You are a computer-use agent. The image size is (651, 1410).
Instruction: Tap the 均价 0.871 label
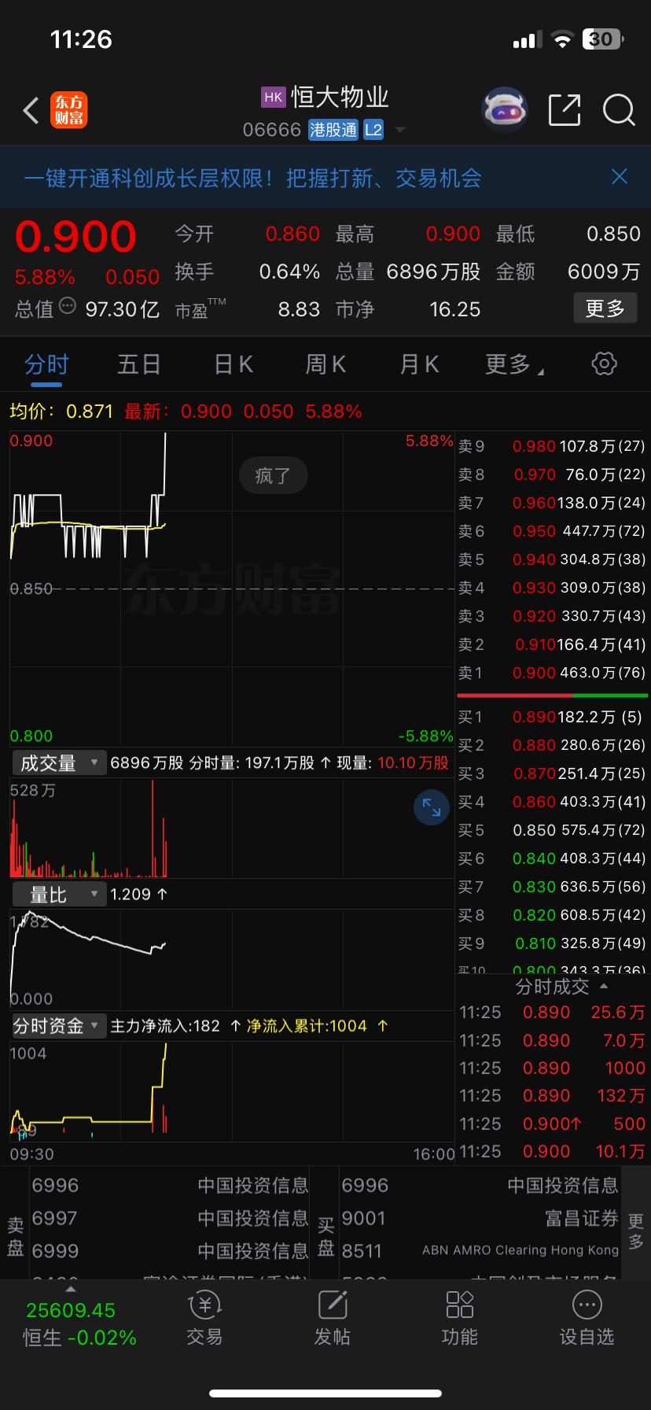tap(61, 412)
